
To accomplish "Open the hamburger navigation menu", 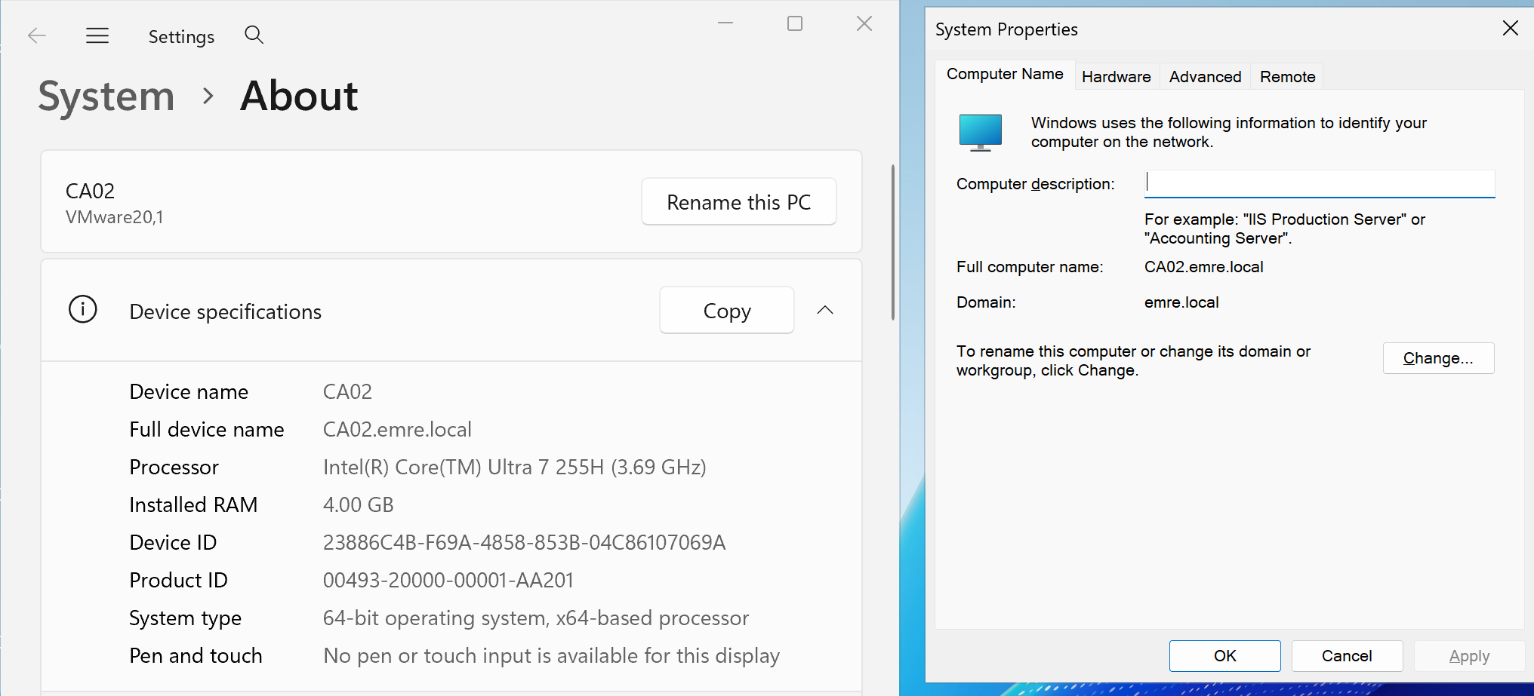I will [x=97, y=35].
